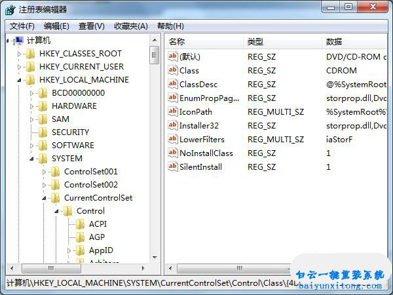Expand the HARDWARE tree node
This screenshot has height=295, width=393.
[32, 106]
